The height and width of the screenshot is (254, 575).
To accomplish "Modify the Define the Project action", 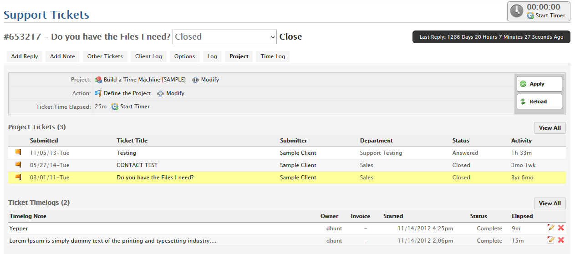I will coord(171,93).
